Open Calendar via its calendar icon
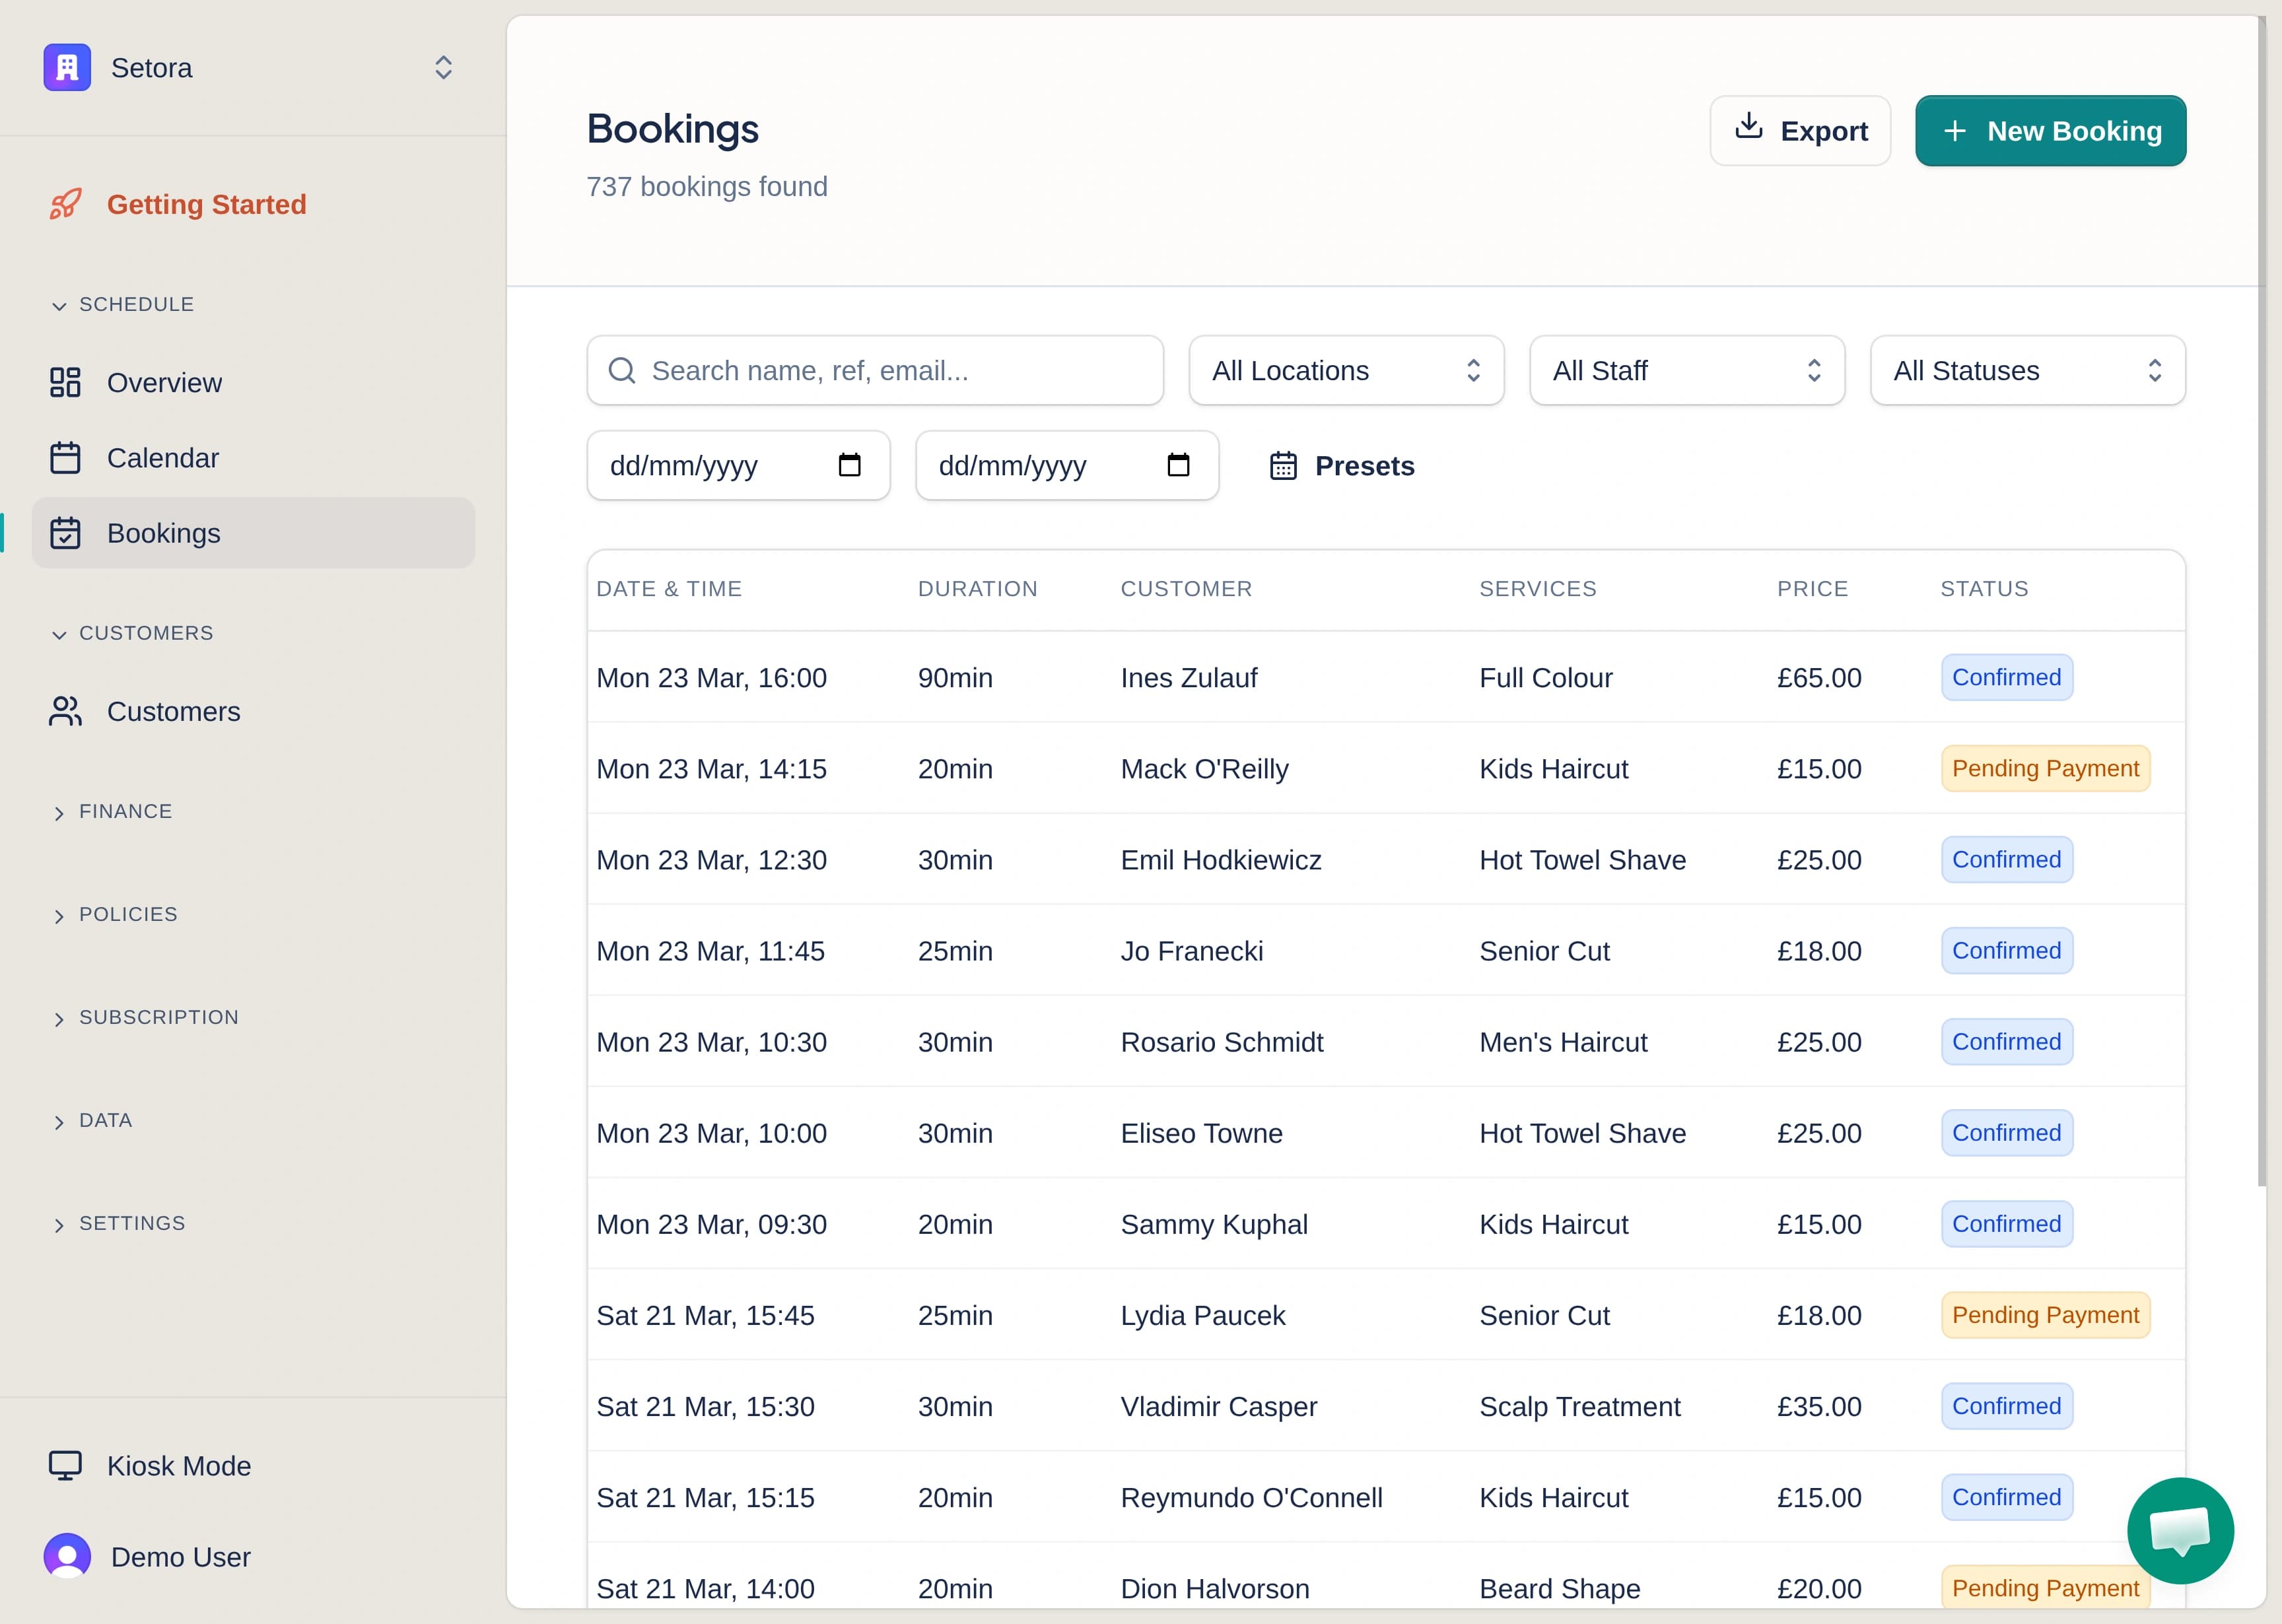Viewport: 2282px width, 1624px height. tap(66, 457)
